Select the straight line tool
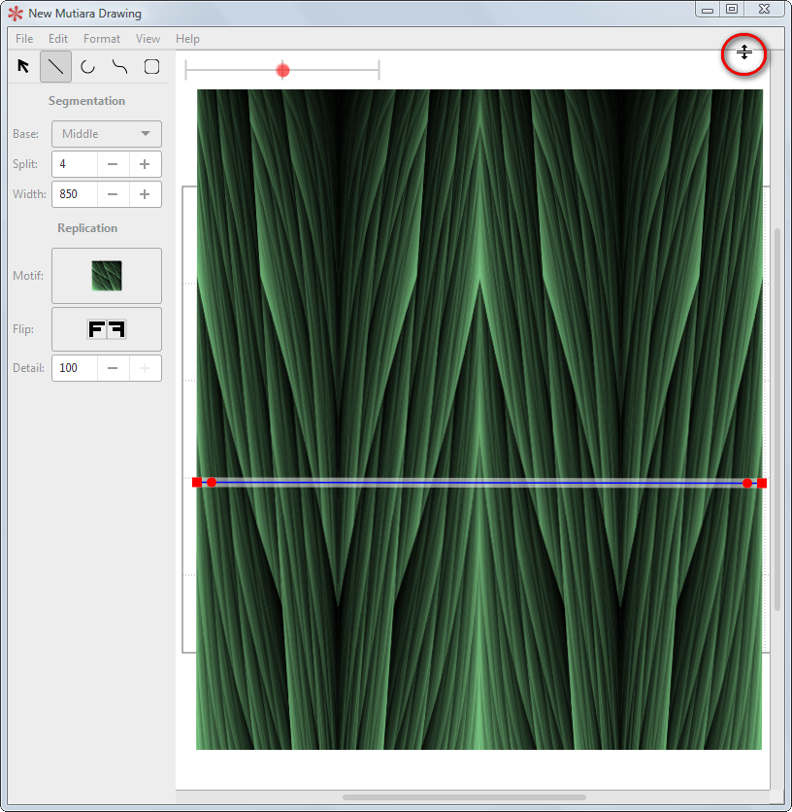 (x=56, y=66)
